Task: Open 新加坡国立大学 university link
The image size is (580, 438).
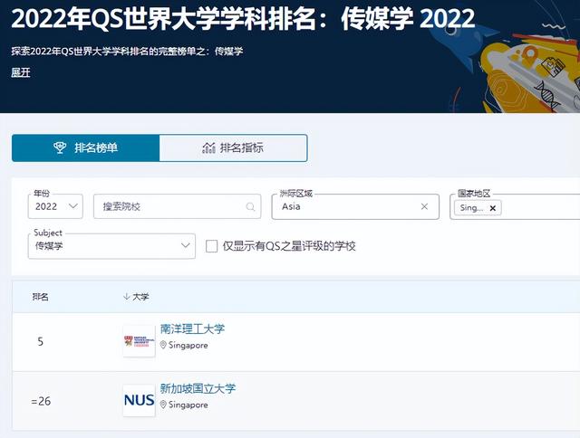Action: 198,388
